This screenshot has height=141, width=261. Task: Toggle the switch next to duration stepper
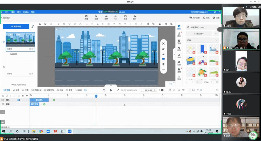[x=161, y=90]
